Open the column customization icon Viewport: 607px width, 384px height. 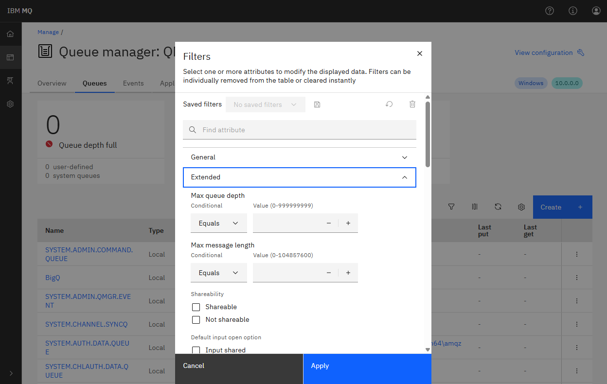click(x=475, y=207)
